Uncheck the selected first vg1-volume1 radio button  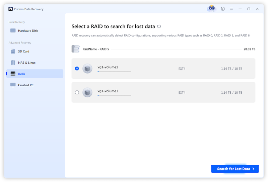click(x=77, y=69)
